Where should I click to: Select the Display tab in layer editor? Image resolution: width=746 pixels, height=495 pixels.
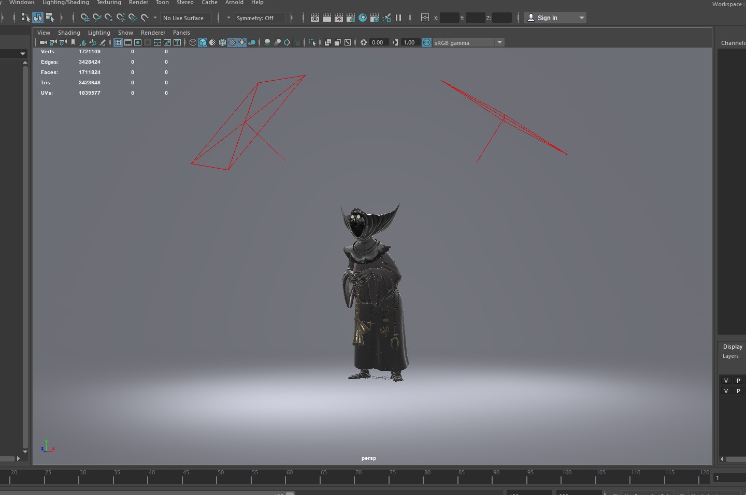(733, 347)
